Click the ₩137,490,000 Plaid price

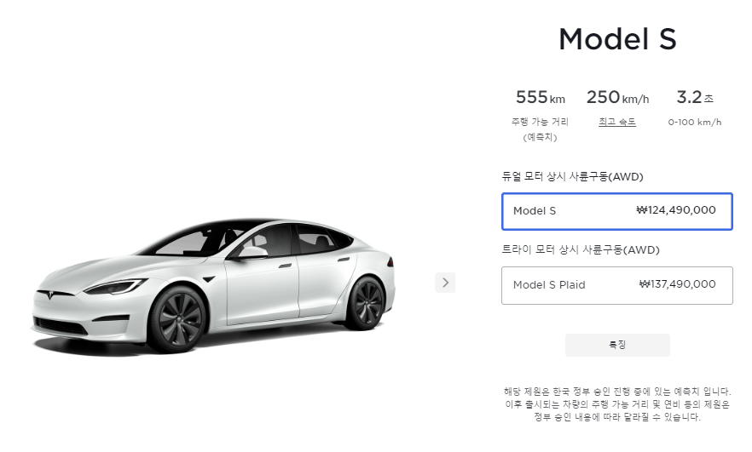point(677,284)
